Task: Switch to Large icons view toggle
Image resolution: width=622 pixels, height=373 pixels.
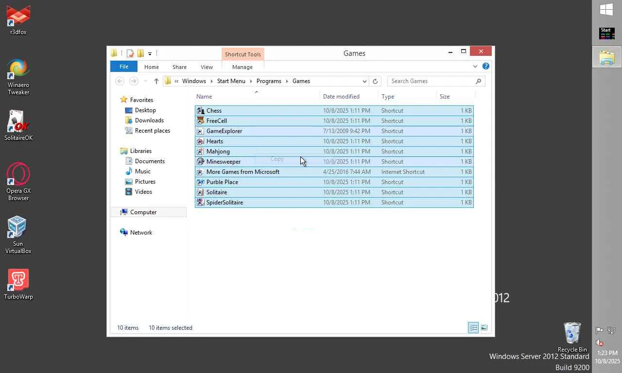Action: coord(484,328)
